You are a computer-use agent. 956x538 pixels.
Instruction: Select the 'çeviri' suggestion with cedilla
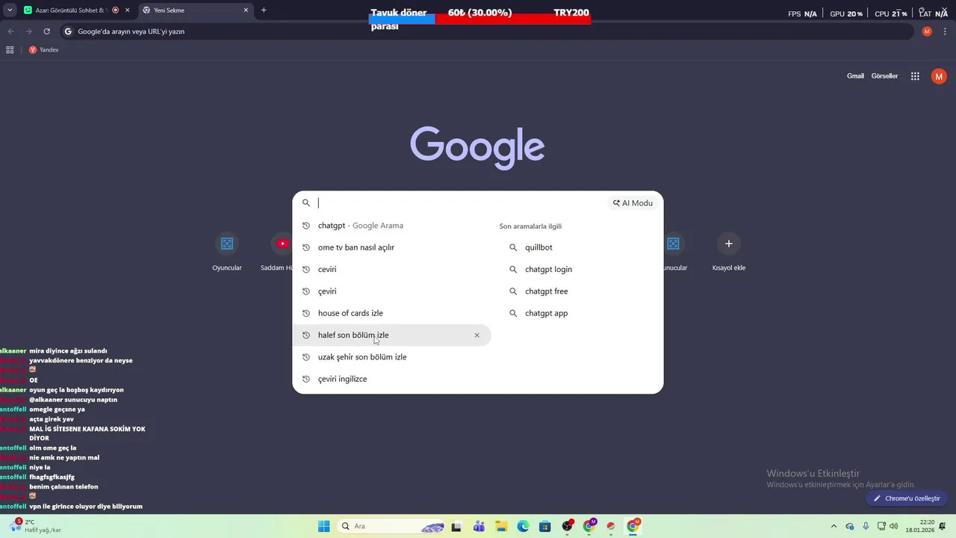pyautogui.click(x=391, y=291)
